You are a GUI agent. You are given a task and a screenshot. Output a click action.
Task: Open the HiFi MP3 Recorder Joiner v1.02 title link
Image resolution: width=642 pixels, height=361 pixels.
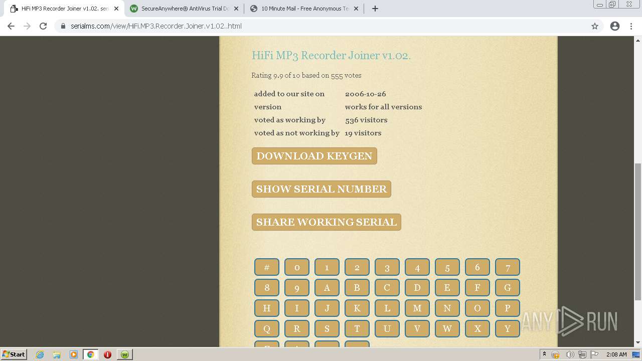pos(331,55)
